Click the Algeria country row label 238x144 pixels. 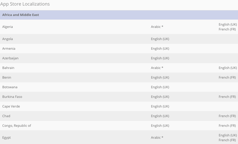(8, 27)
